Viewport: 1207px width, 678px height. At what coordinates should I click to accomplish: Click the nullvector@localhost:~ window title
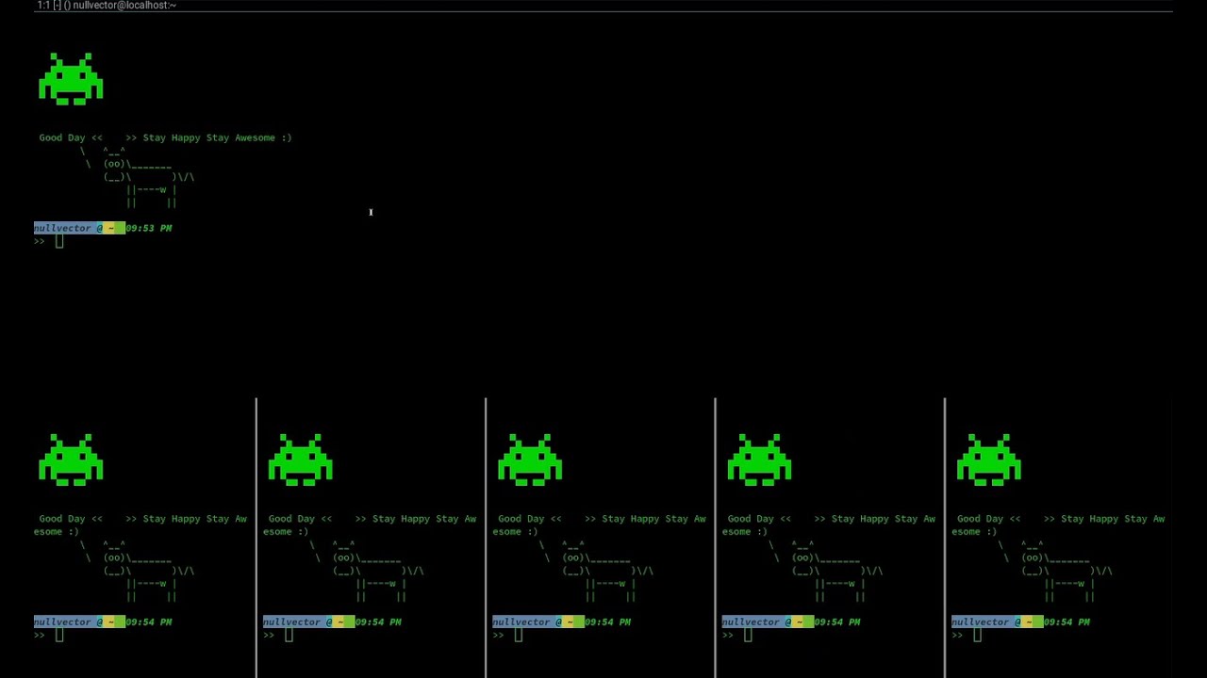(124, 6)
